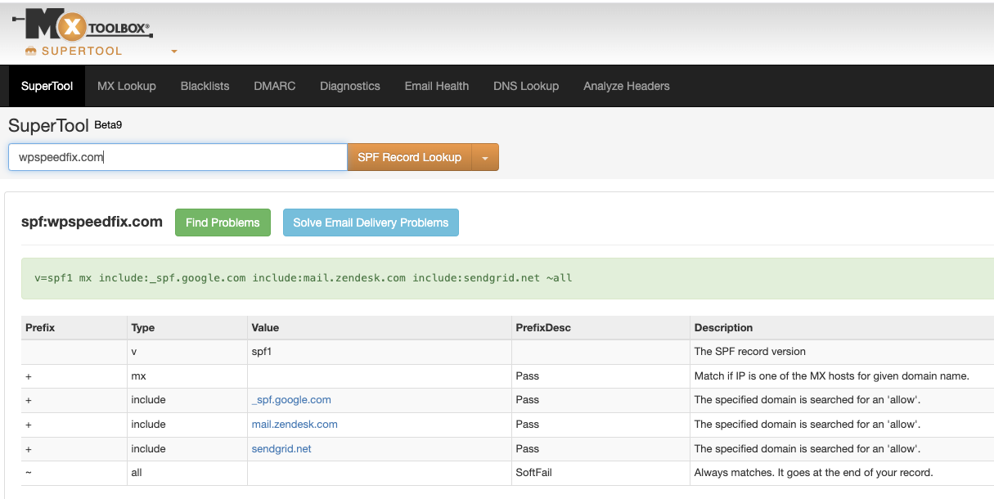The height and width of the screenshot is (499, 994).
Task: Click the green Find Problems button
Action: click(x=223, y=223)
